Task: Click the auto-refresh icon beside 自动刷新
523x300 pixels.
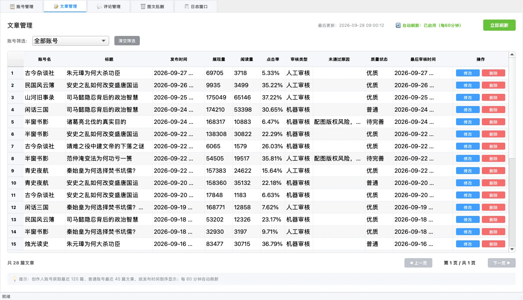Action: pos(398,25)
